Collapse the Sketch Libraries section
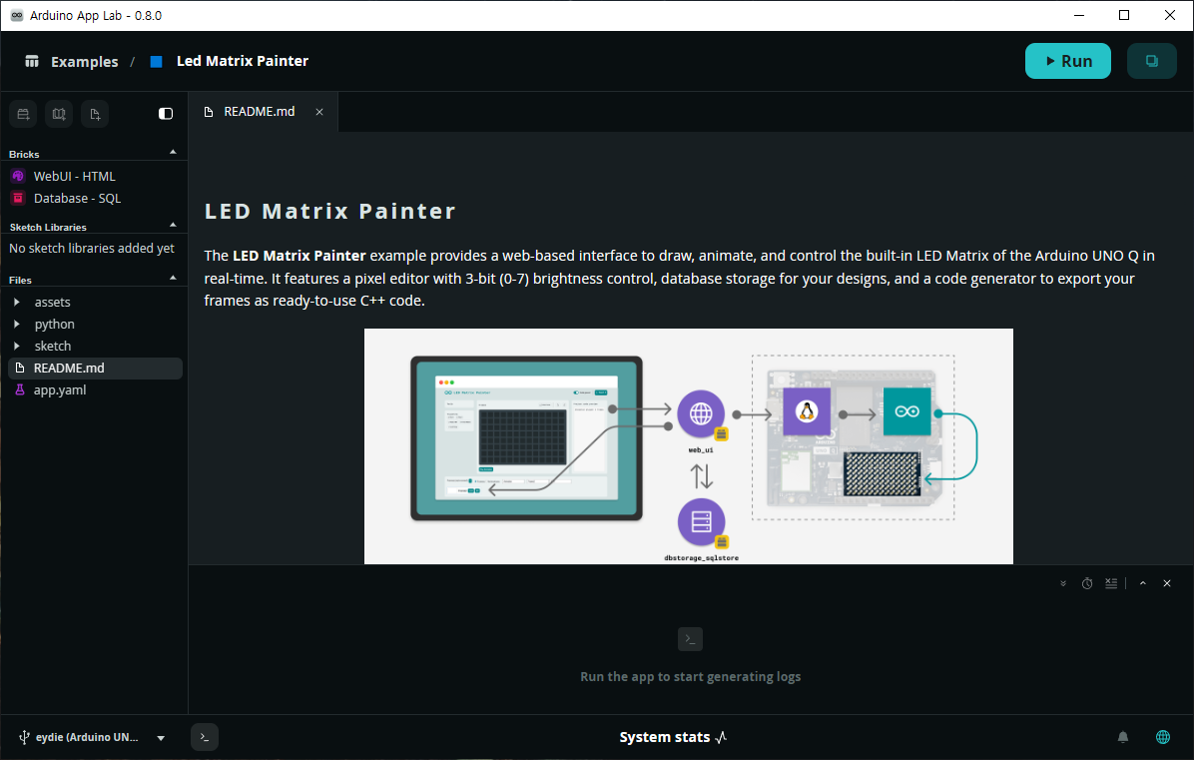This screenshot has height=760, width=1194. coord(173,226)
